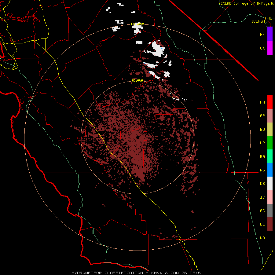The height and width of the screenshot is (275, 275).
Task: Click the RA light-green legend color block
Action: [x=270, y=156]
